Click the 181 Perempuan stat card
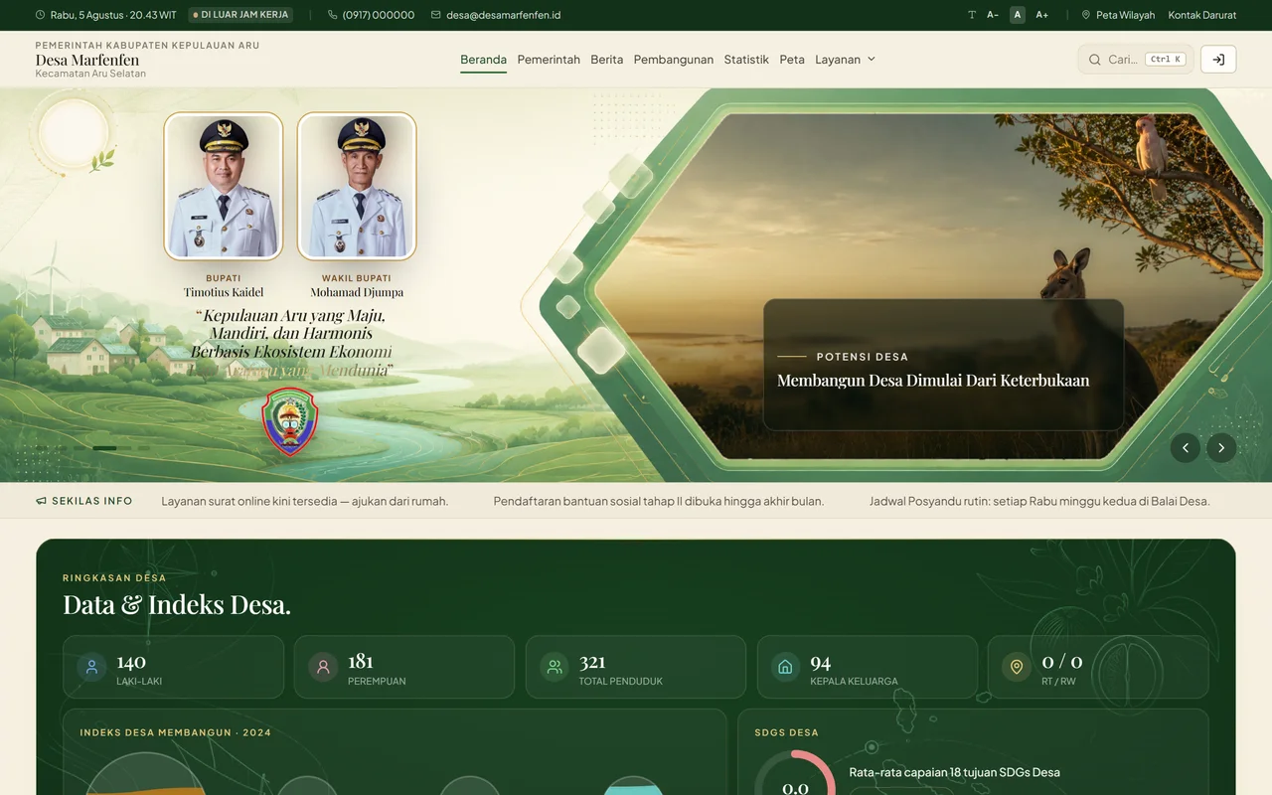The width and height of the screenshot is (1272, 795). [404, 667]
